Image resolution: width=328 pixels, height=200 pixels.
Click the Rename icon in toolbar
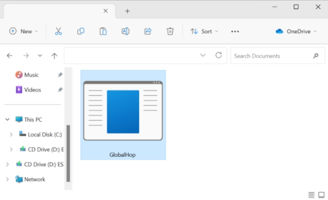coord(126,31)
